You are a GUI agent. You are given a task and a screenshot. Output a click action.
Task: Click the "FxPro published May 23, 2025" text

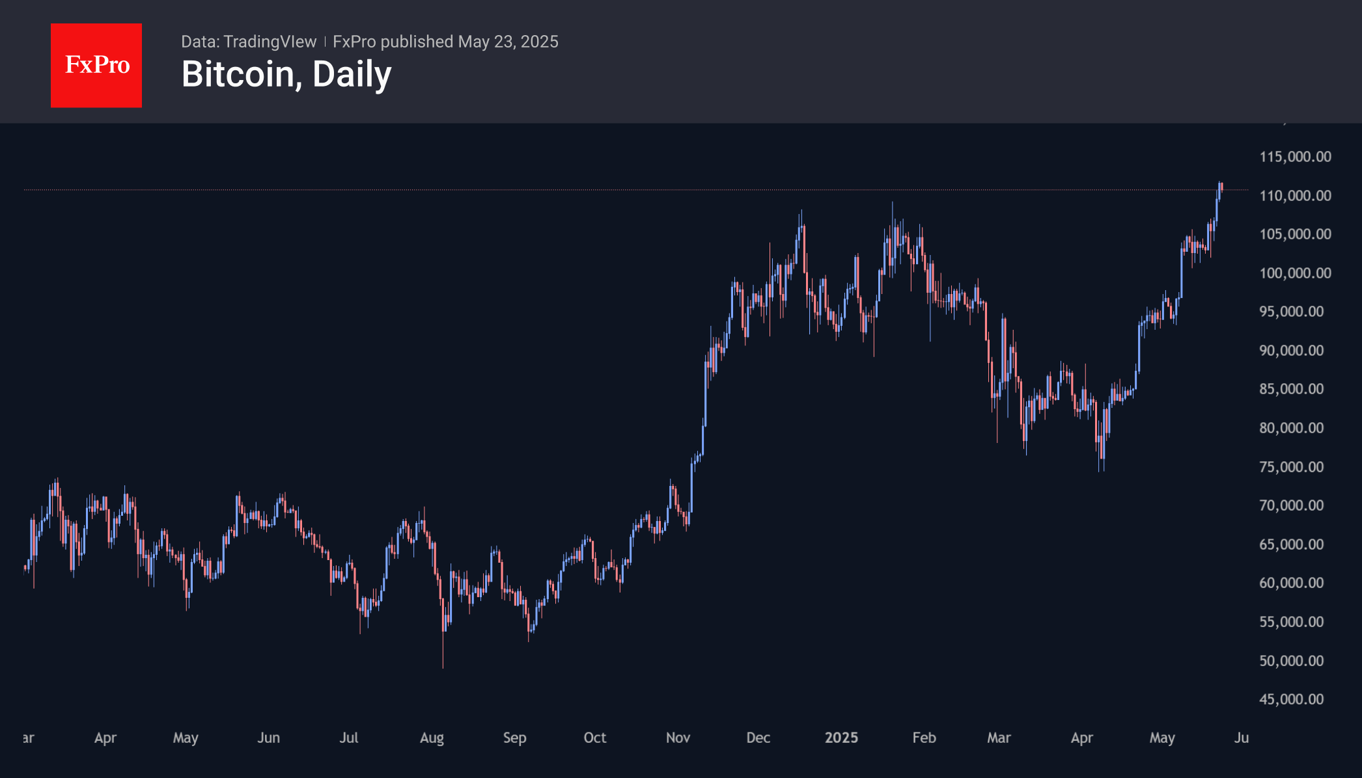[x=445, y=42]
